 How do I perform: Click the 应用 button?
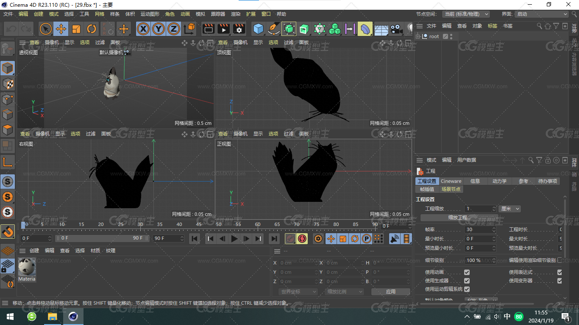tap(391, 292)
